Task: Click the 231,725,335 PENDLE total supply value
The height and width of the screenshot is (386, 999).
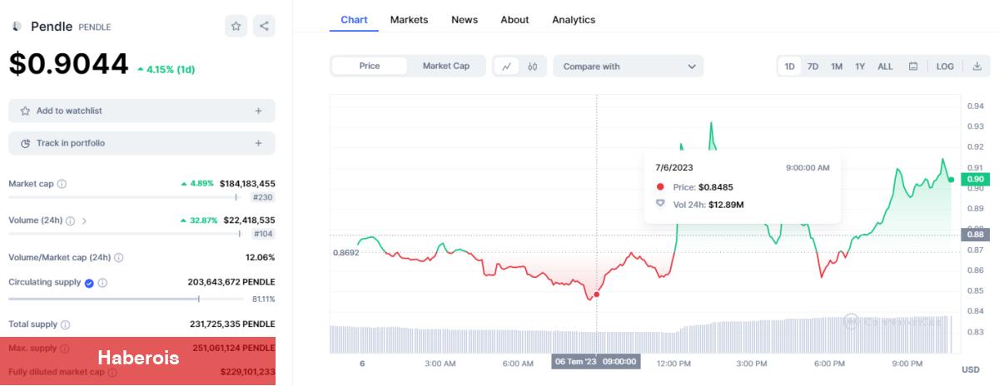Action: (232, 324)
